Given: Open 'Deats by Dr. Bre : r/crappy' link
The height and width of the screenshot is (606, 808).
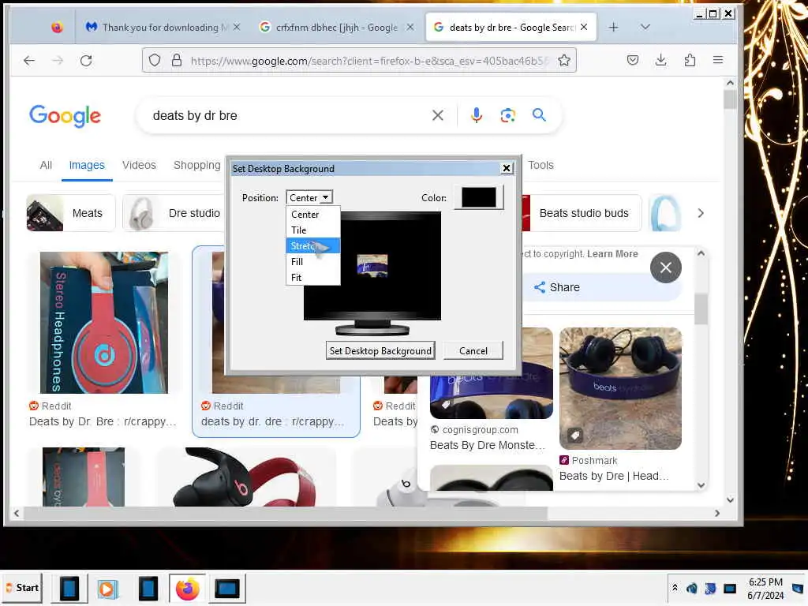Looking at the screenshot, I should [x=103, y=421].
